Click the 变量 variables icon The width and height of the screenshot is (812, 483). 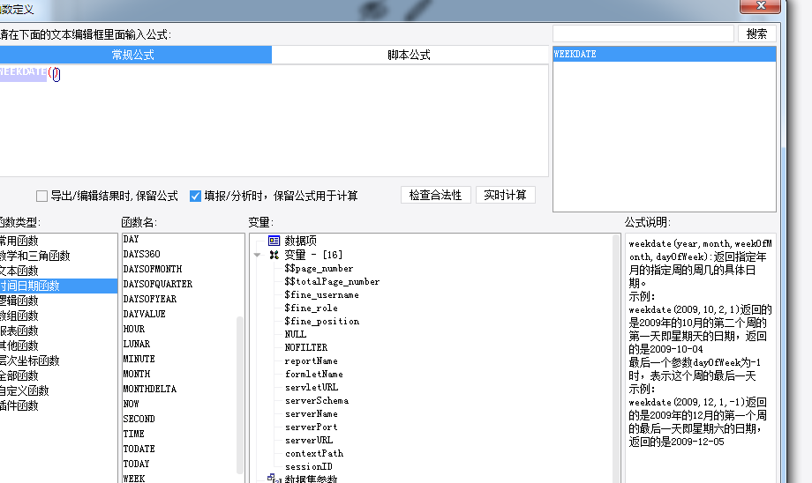click(x=274, y=255)
